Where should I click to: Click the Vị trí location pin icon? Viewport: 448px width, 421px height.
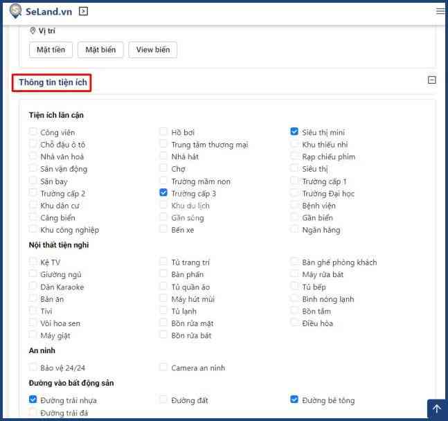[33, 31]
